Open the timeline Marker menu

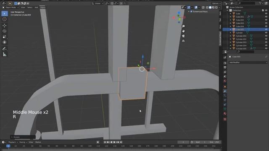click(38, 142)
